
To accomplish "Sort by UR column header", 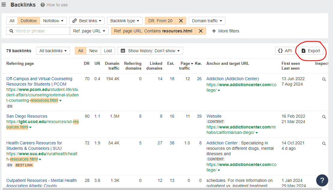I will pyautogui.click(x=97, y=63).
